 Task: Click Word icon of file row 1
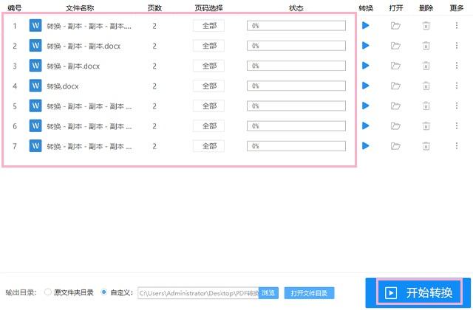(35, 25)
